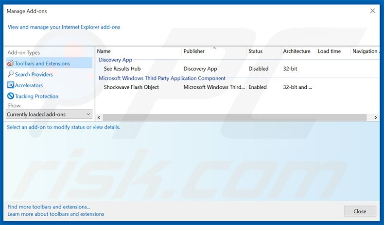Open the Currently loaded add-ons dropdown
This screenshot has width=384, height=225.
tap(49, 114)
